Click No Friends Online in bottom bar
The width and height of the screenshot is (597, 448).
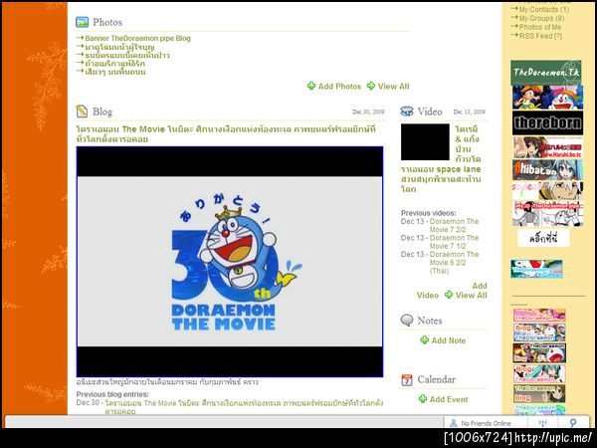pyautogui.click(x=486, y=423)
